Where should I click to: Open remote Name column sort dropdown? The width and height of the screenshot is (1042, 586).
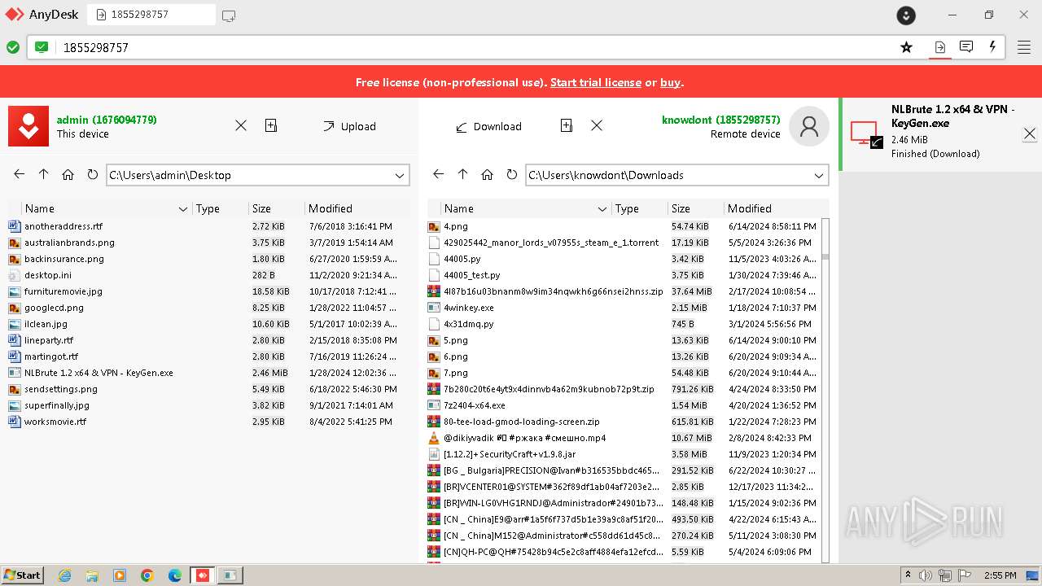602,209
